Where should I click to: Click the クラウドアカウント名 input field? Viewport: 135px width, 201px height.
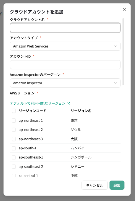[x=65, y=28]
